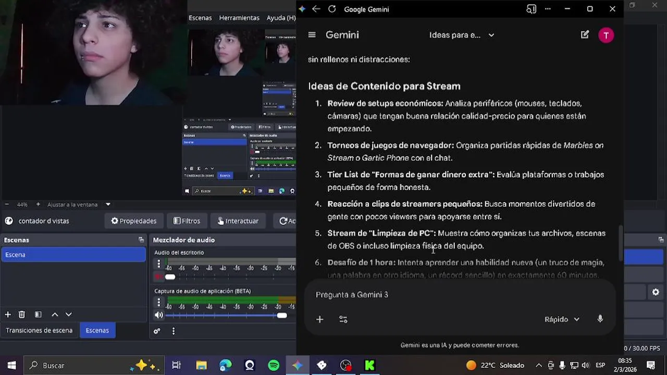Click the Gemini chat scrollbar
667x375 pixels.
620,243
